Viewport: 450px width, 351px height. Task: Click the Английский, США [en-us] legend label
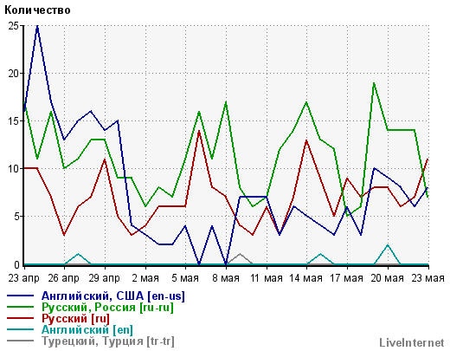coord(113,296)
